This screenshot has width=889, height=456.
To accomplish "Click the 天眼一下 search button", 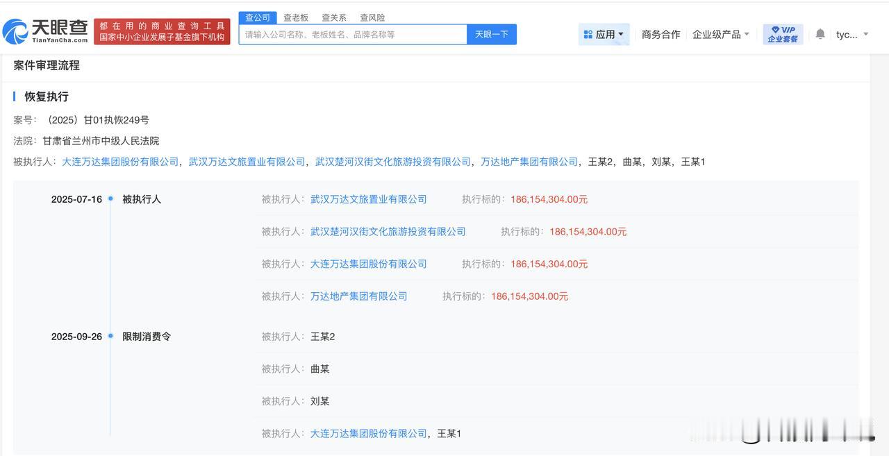I will point(492,34).
